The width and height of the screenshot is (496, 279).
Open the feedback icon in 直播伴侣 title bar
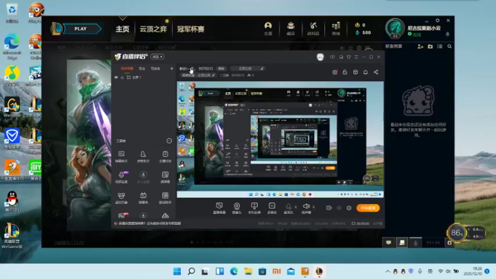(332, 57)
